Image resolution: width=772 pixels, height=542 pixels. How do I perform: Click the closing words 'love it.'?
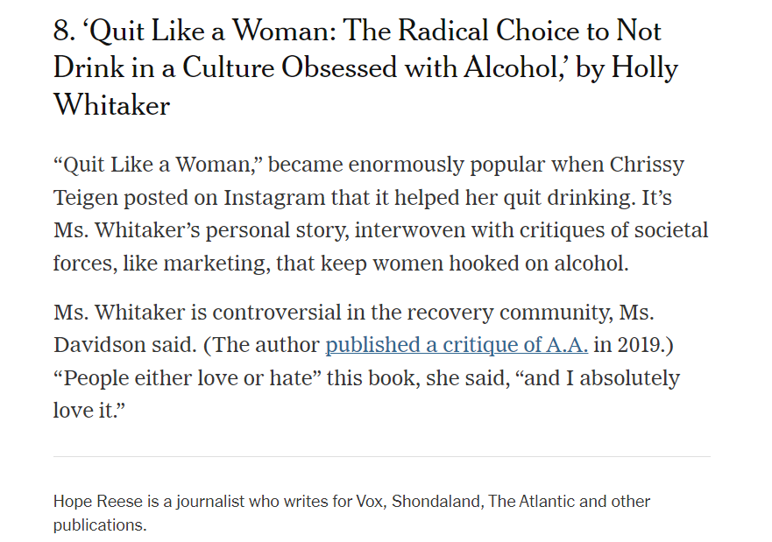[89, 410]
